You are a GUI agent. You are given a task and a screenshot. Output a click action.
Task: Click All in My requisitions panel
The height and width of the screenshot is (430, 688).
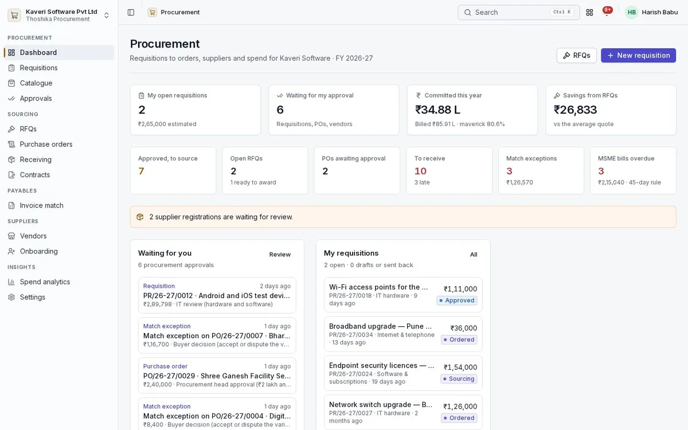click(474, 255)
